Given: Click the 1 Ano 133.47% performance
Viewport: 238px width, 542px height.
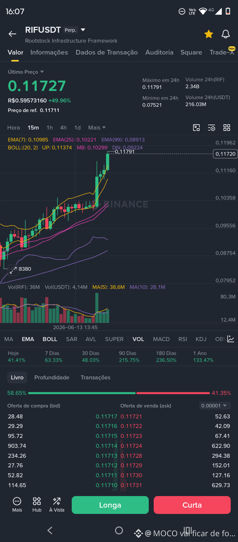Looking at the screenshot, I should pos(203,357).
